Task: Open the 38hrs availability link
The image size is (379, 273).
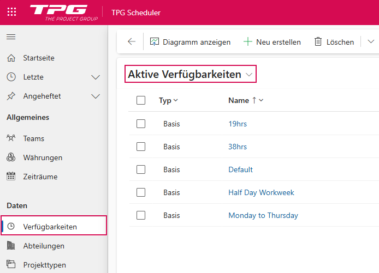Action: (238, 147)
